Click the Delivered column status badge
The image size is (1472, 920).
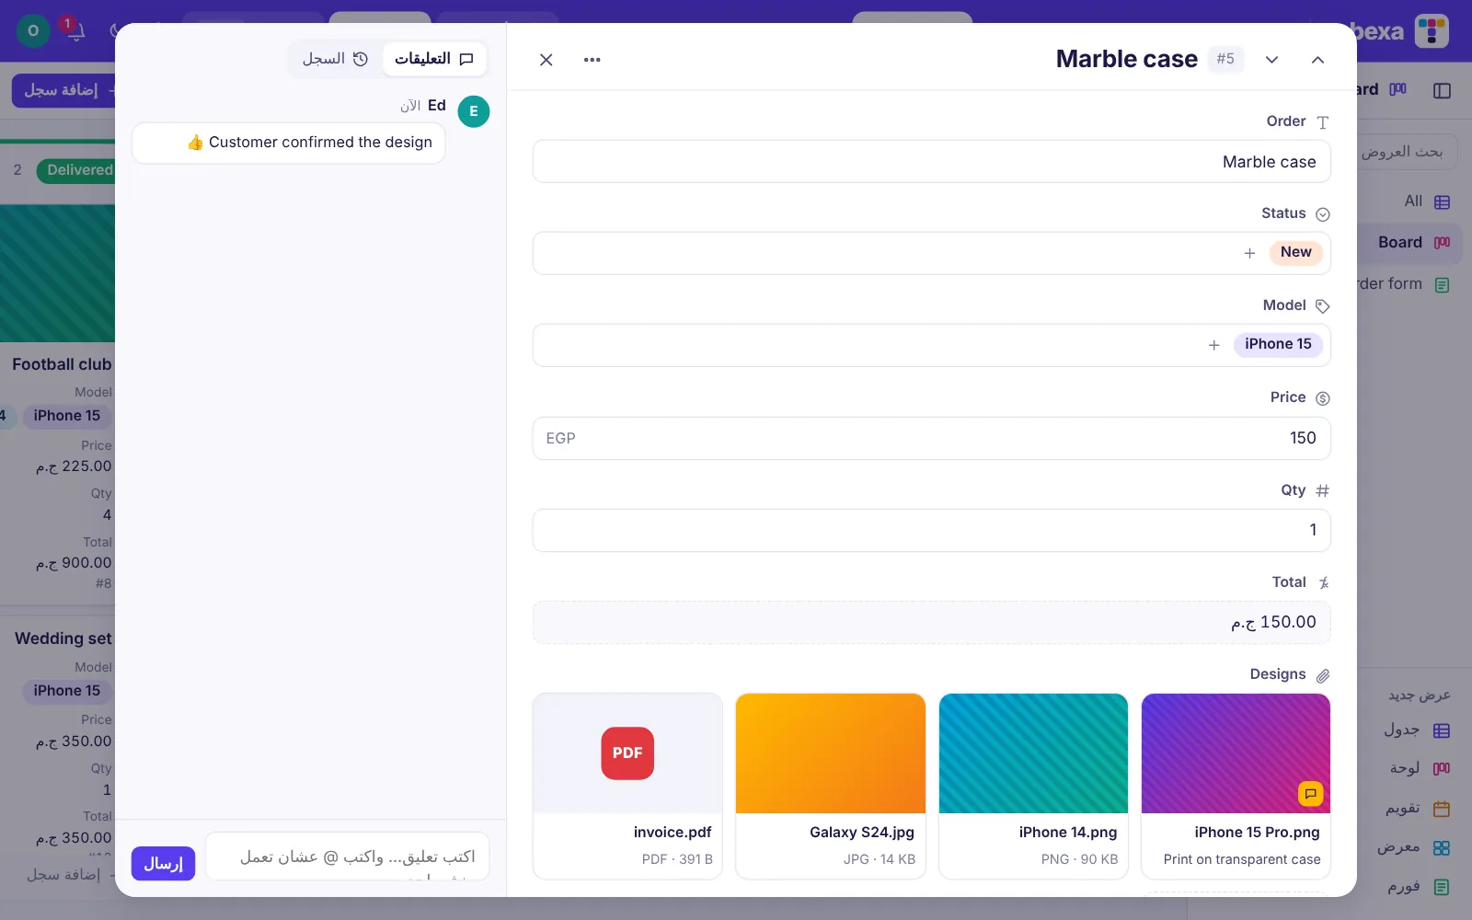[77, 170]
